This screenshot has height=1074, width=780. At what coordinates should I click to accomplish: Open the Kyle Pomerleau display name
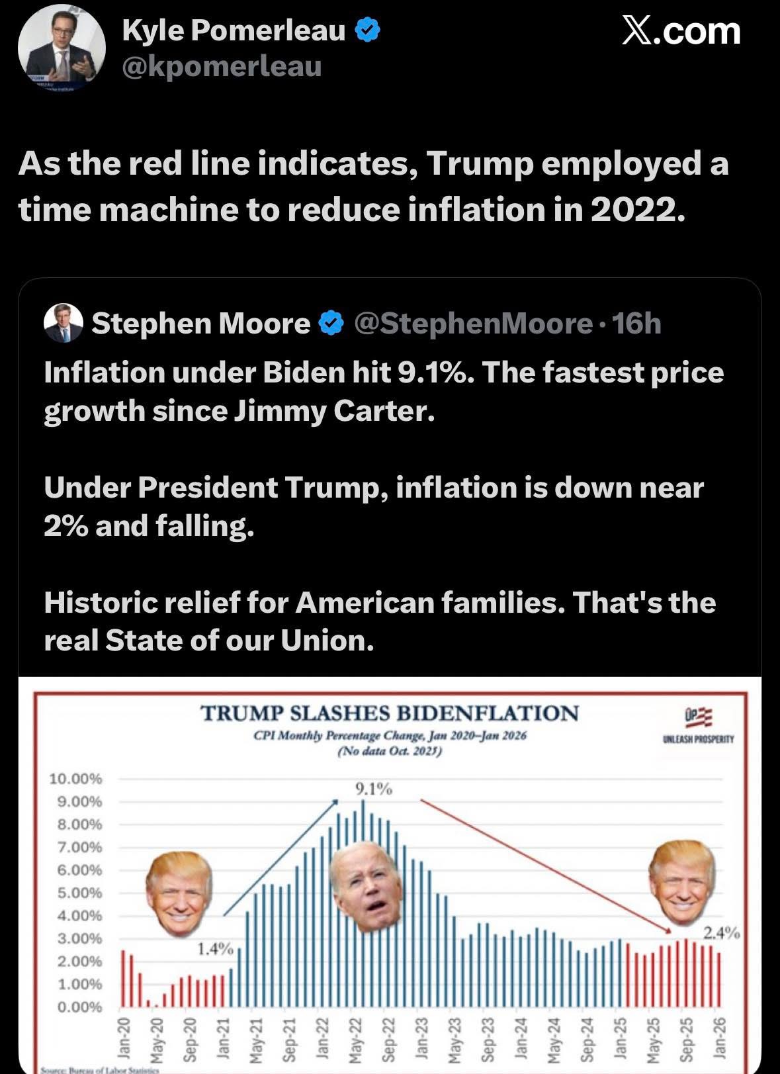(x=234, y=30)
